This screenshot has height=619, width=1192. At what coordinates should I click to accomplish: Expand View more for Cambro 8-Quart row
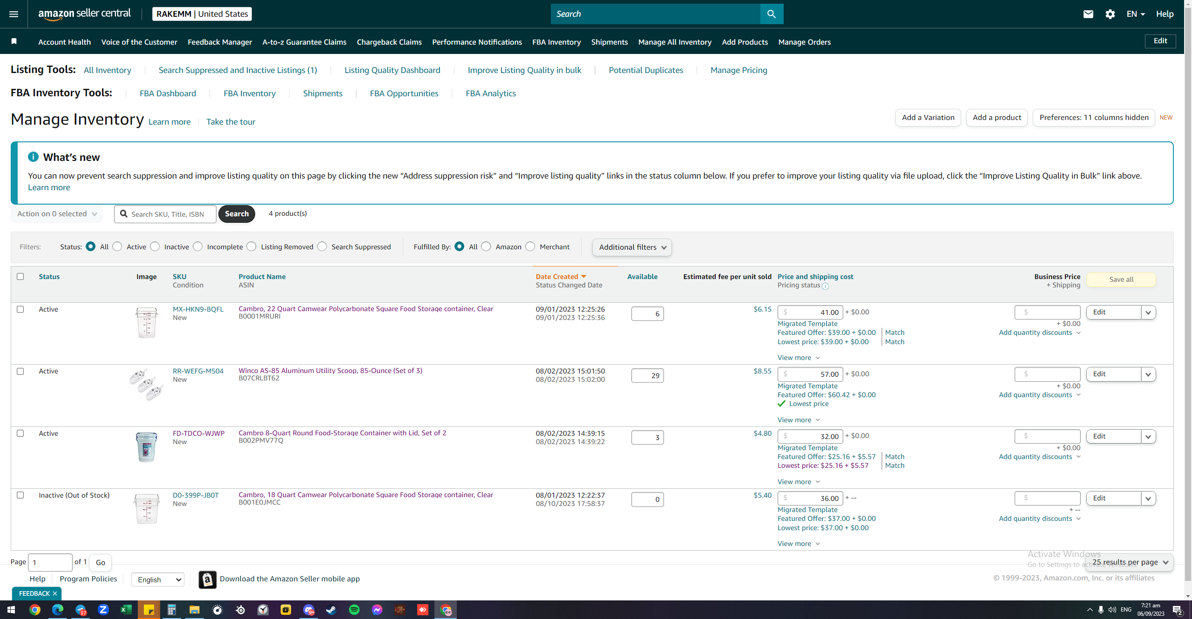pyautogui.click(x=799, y=482)
